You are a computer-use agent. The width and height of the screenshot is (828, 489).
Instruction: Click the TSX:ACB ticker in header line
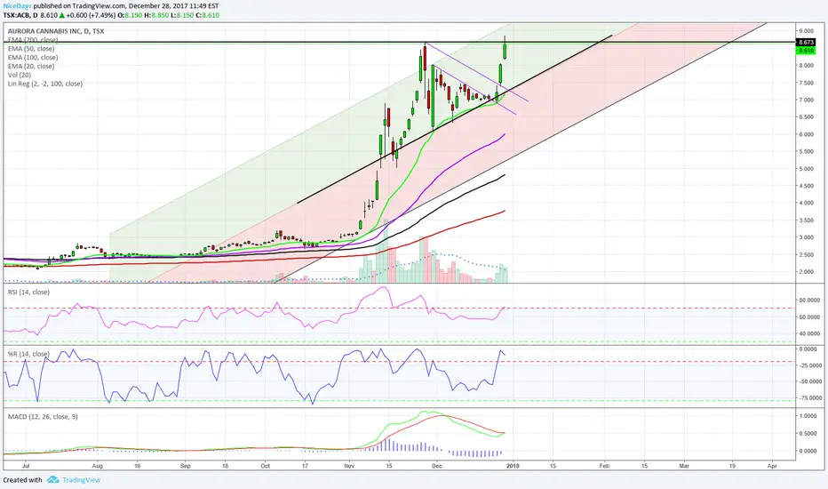(x=16, y=15)
